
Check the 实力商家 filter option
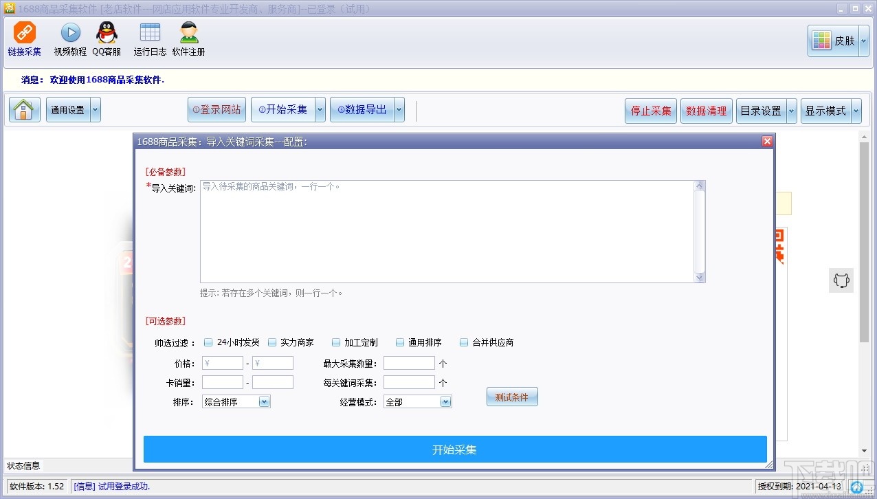point(272,342)
